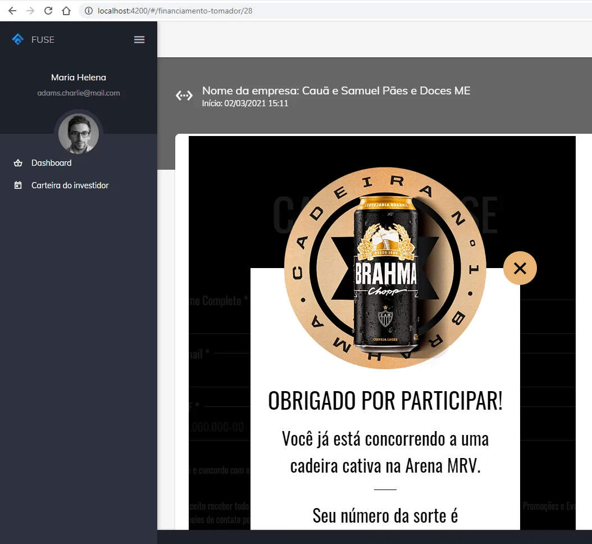Viewport: 592px width, 544px height.
Task: Reload the current page
Action: (x=48, y=11)
